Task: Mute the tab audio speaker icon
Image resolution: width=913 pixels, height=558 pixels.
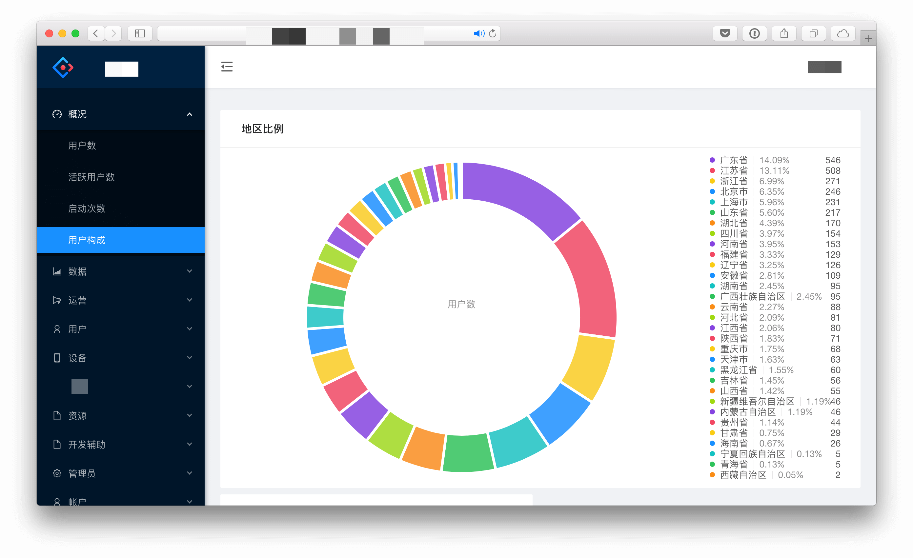Action: [479, 33]
